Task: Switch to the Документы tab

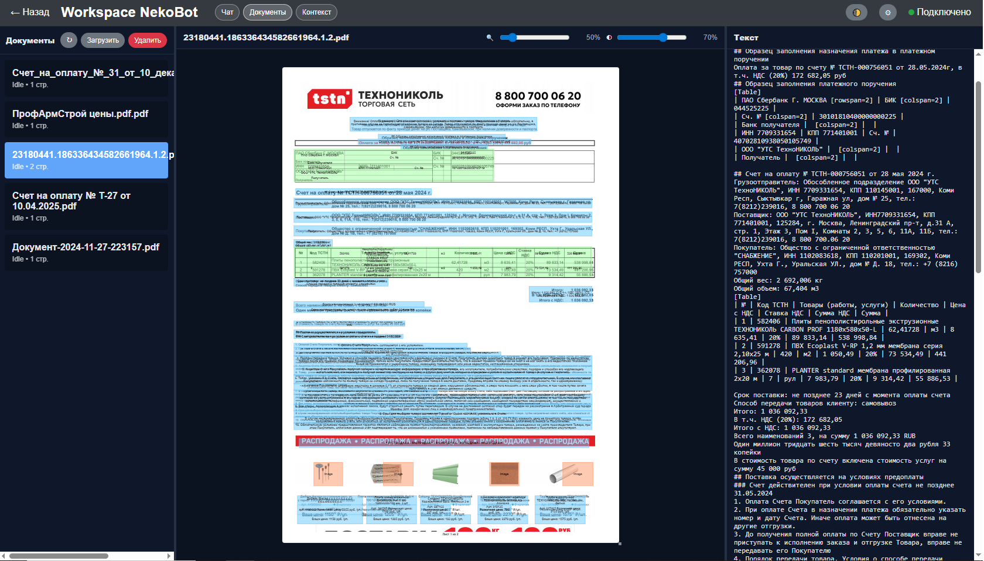Action: [x=268, y=12]
